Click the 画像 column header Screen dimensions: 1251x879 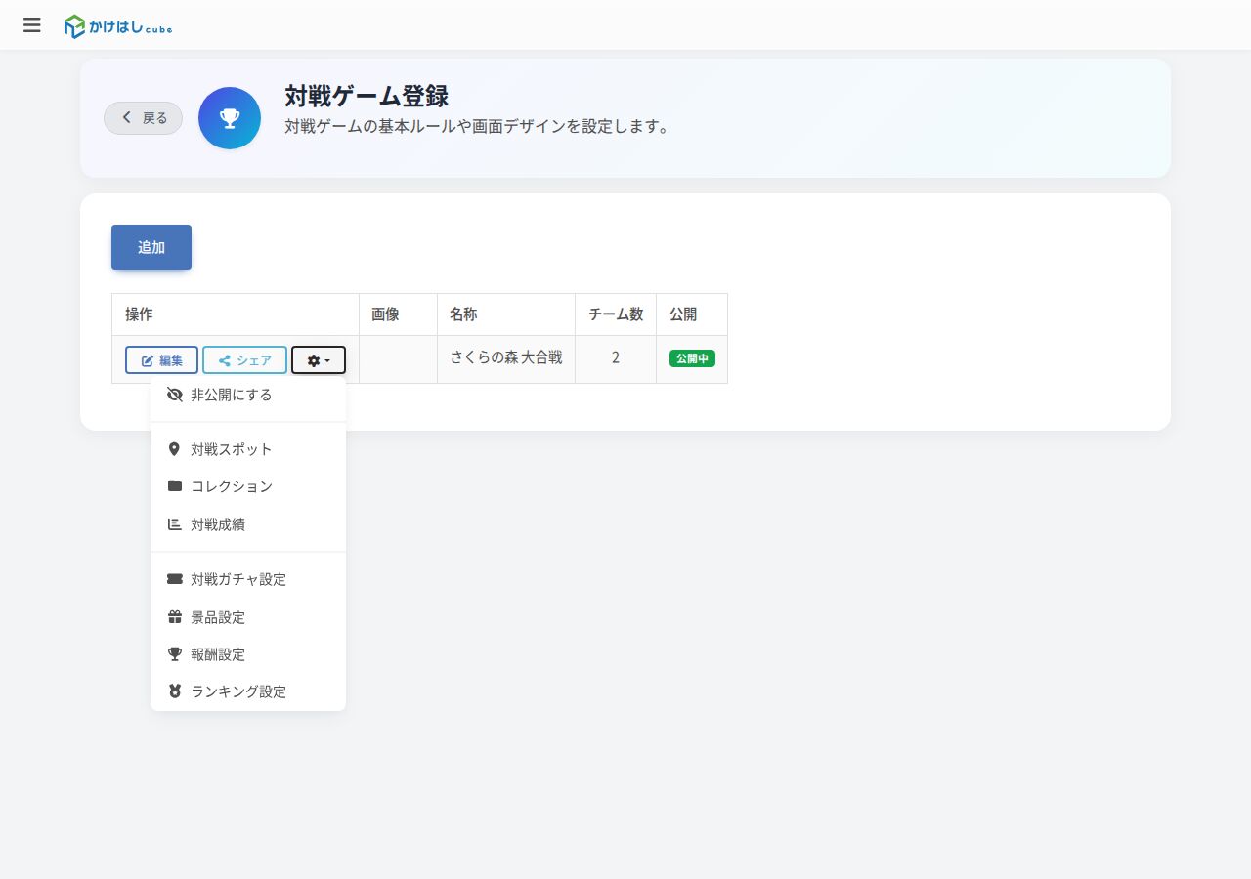[x=399, y=314]
